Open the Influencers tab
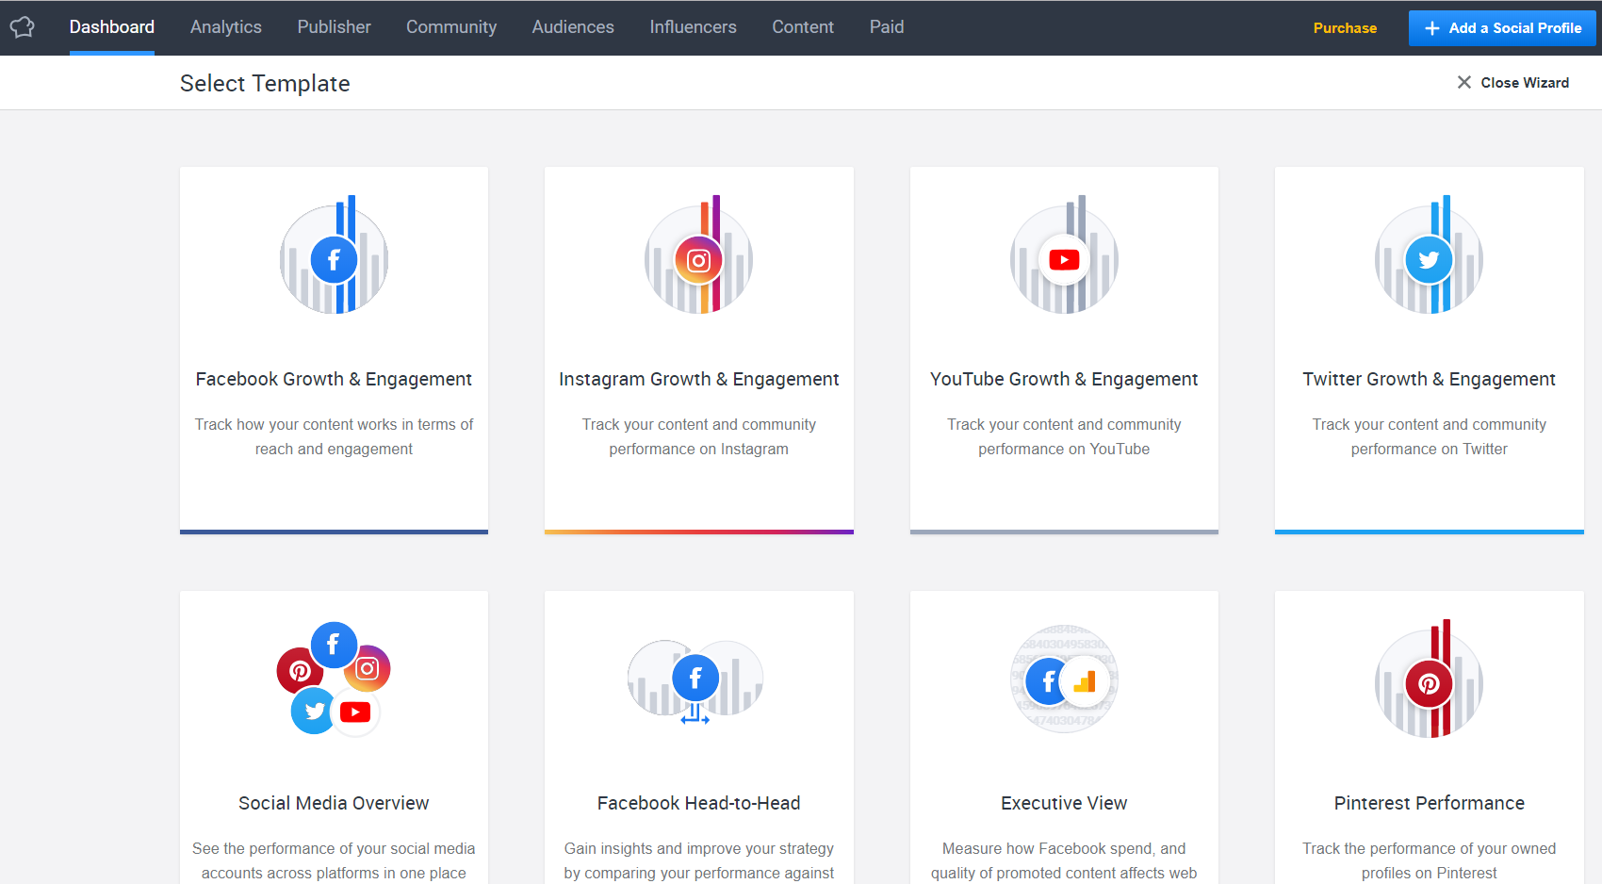 [x=694, y=27]
